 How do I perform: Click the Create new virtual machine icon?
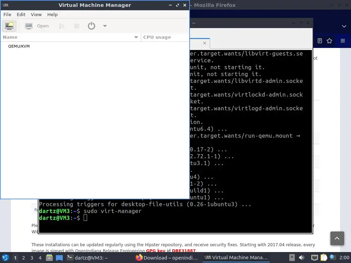(9, 26)
